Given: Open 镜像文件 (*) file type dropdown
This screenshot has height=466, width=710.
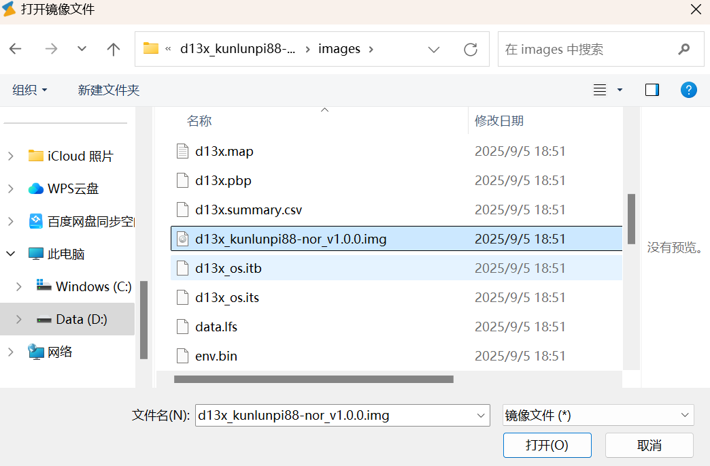Looking at the screenshot, I should pos(598,415).
